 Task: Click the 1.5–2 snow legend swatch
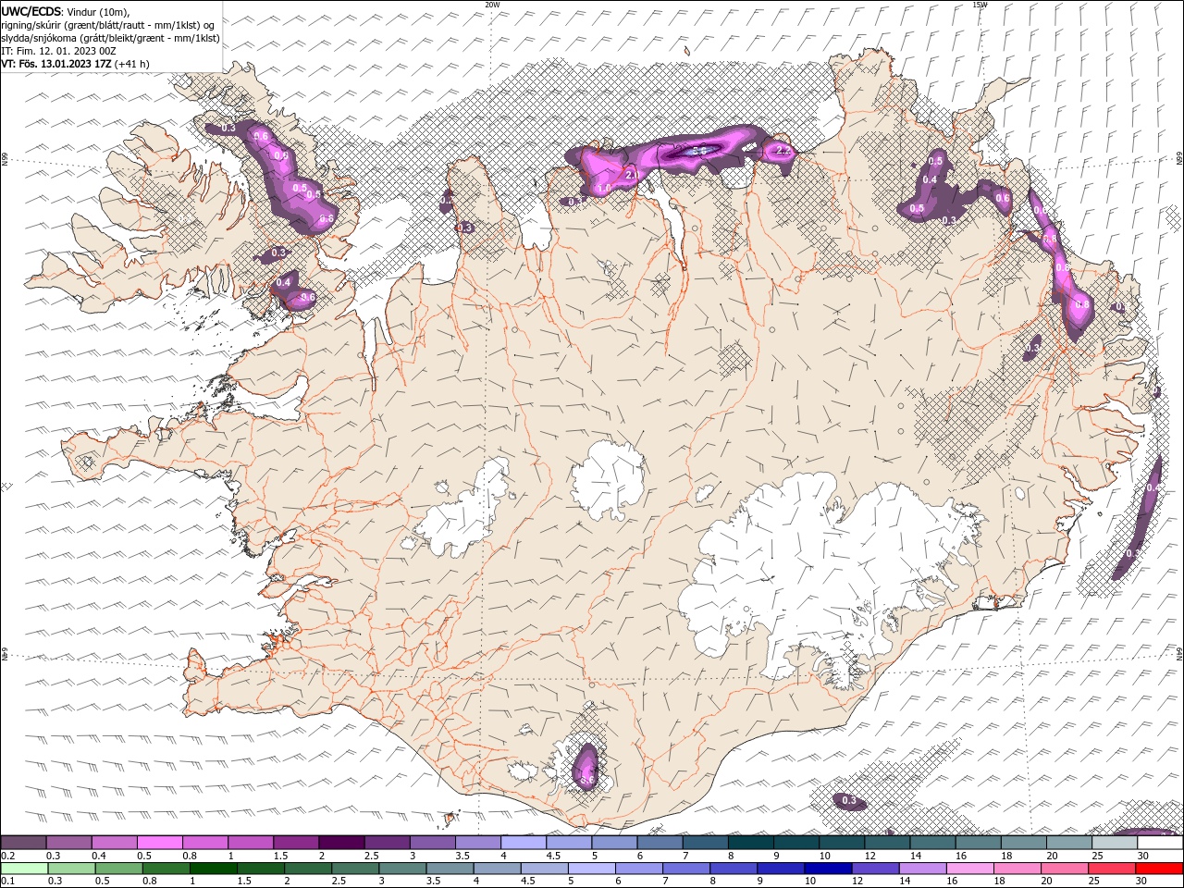(295, 843)
